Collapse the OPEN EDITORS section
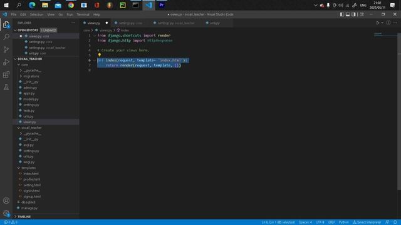 (x=15, y=30)
